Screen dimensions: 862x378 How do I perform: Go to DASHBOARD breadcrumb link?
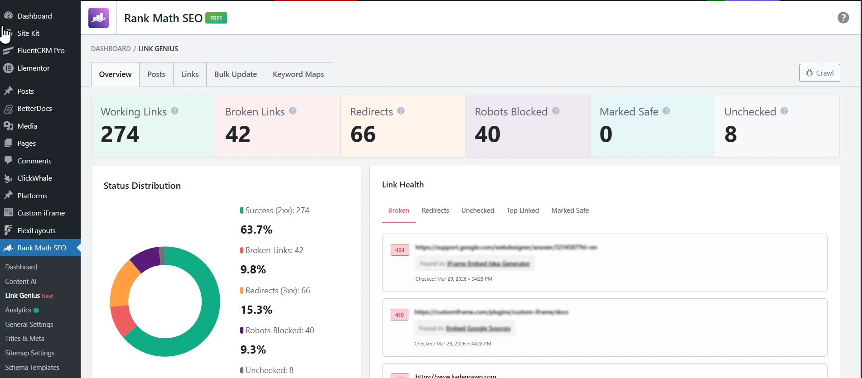(111, 48)
